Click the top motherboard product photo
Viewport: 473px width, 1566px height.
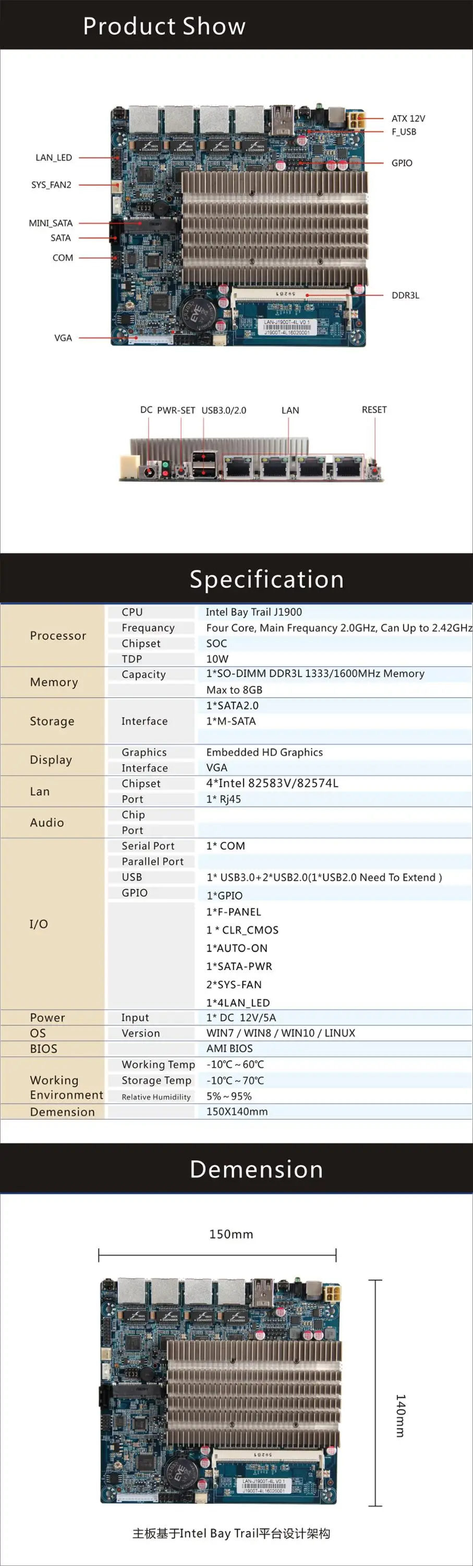click(240, 226)
